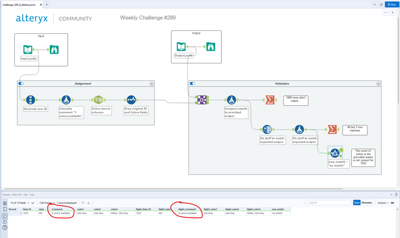Open workflow run history icon
Screen dimensions: 400x238
pos(381,4)
